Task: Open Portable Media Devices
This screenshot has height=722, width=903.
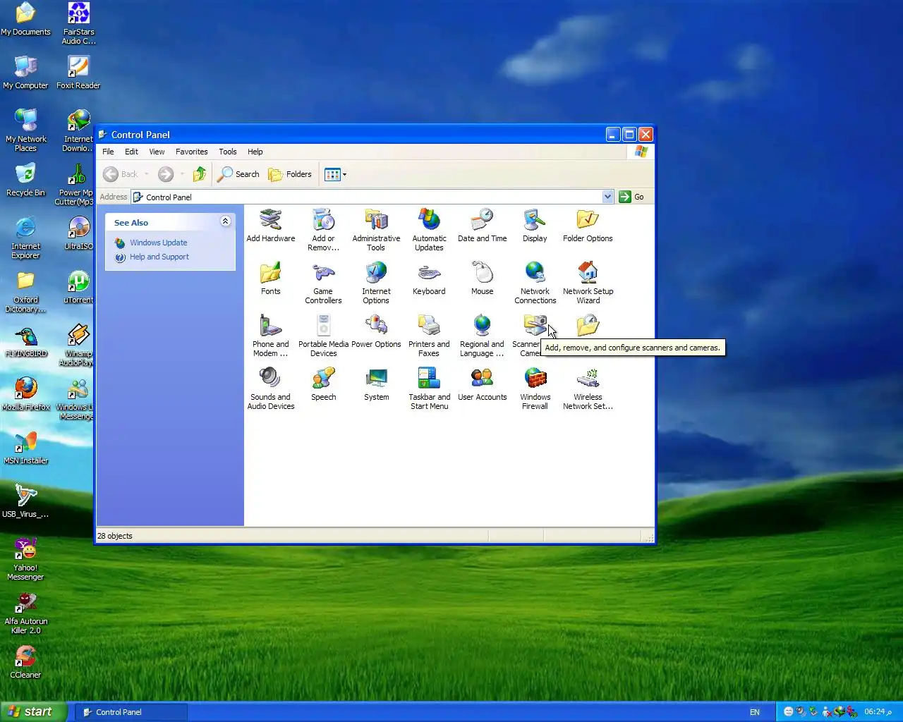Action: tap(323, 336)
